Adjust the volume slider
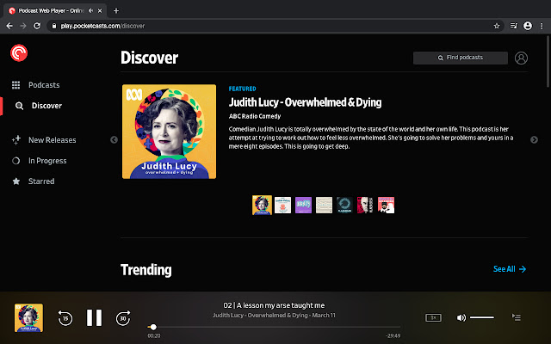The height and width of the screenshot is (344, 551). [x=482, y=317]
